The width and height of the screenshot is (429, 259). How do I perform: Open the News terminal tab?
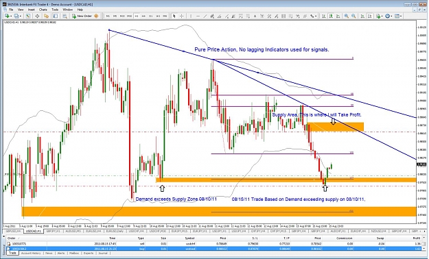click(x=48, y=254)
